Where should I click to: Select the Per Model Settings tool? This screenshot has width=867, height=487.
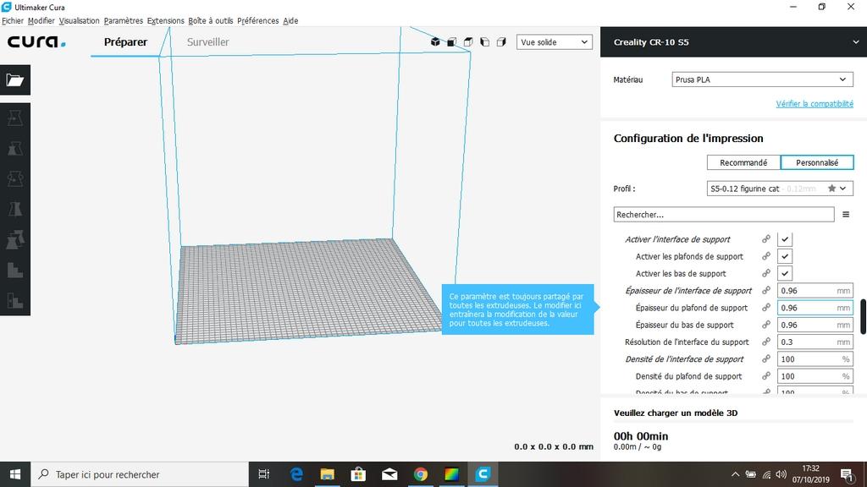point(15,239)
